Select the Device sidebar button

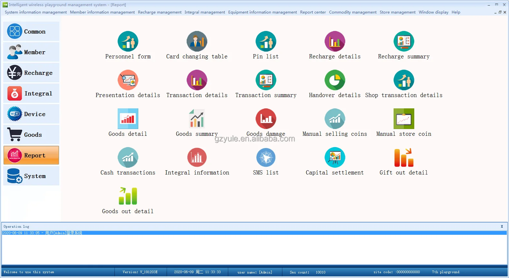coord(31,114)
